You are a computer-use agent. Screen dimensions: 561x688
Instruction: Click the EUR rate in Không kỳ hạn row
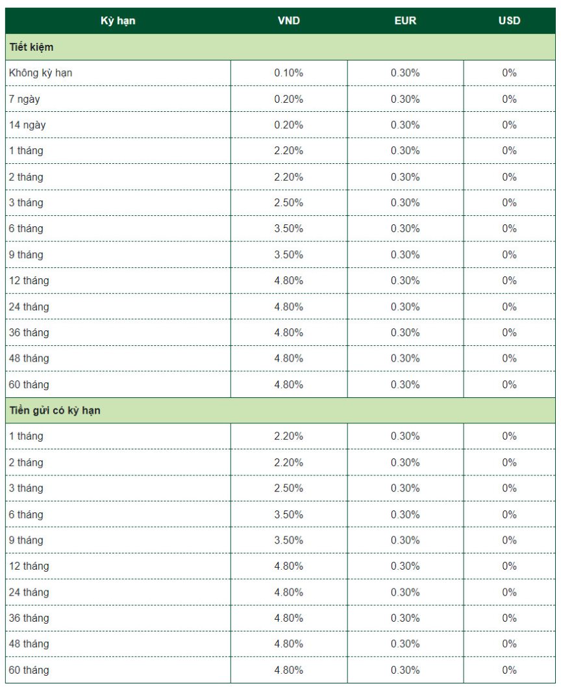tap(405, 73)
